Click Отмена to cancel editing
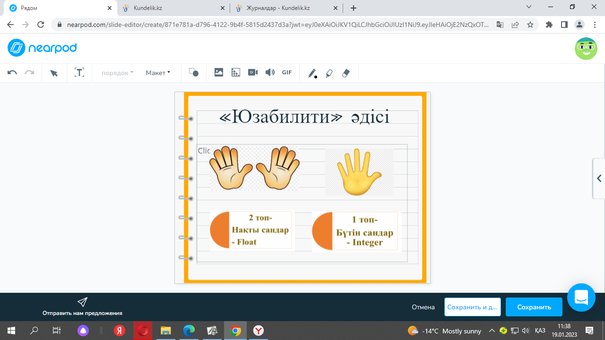Viewport: 605px width, 340px height. pyautogui.click(x=423, y=307)
